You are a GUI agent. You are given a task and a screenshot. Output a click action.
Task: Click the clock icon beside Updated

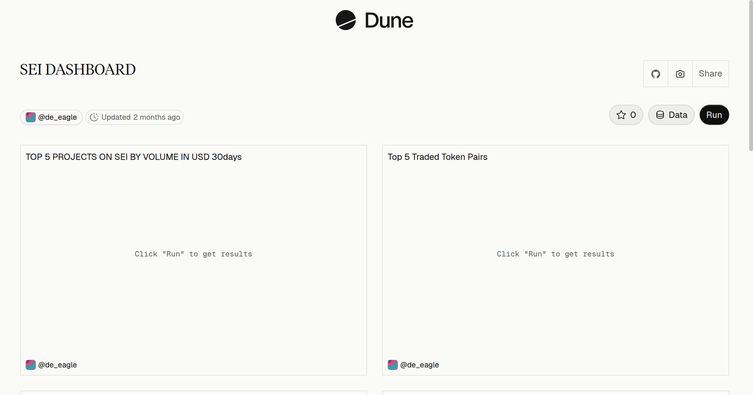[x=94, y=117]
